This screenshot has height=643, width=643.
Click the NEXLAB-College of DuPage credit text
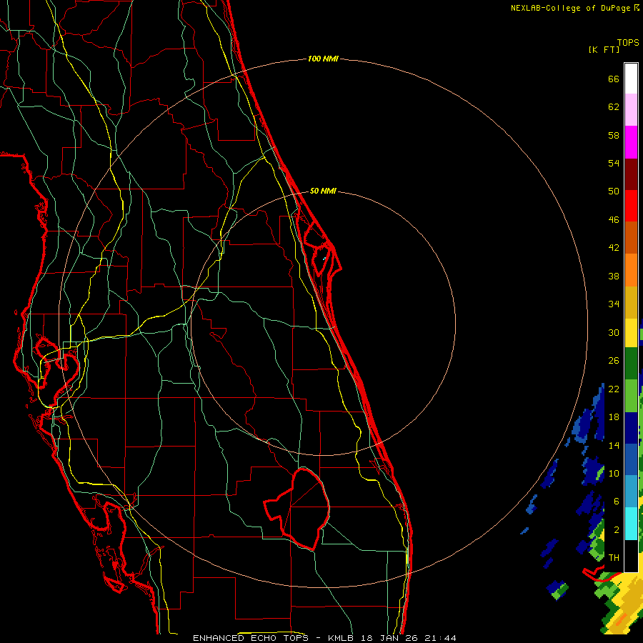point(571,8)
